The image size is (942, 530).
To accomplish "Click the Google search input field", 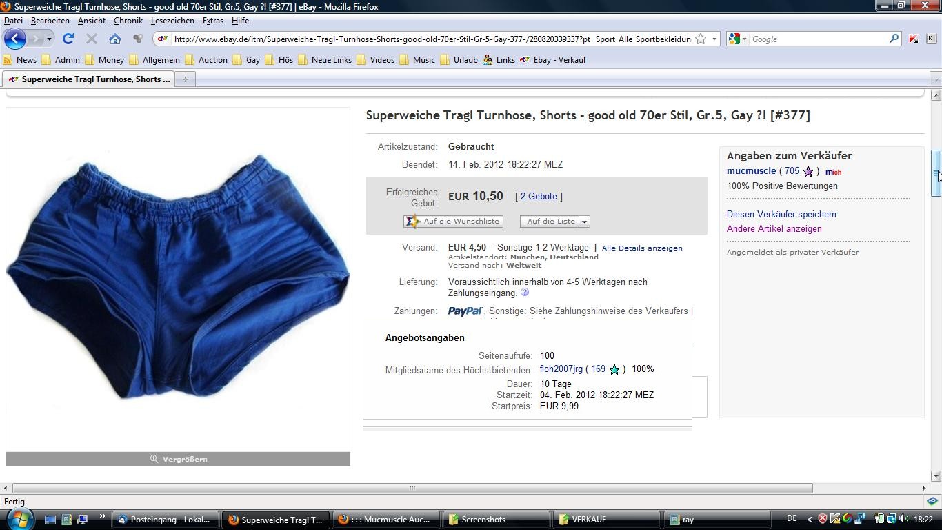I will click(818, 39).
